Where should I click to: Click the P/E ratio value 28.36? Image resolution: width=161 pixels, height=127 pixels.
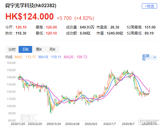point(115,27)
